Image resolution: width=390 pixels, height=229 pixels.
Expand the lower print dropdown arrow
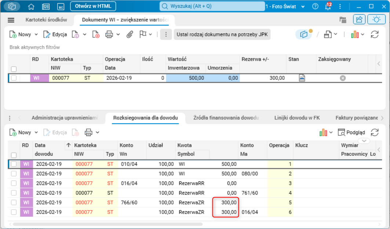point(98,133)
